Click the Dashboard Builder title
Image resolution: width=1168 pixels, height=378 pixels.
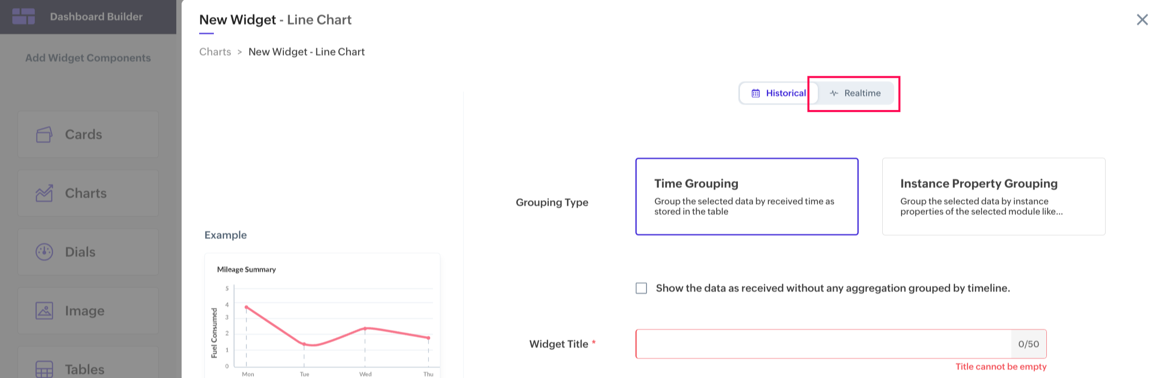pos(96,17)
